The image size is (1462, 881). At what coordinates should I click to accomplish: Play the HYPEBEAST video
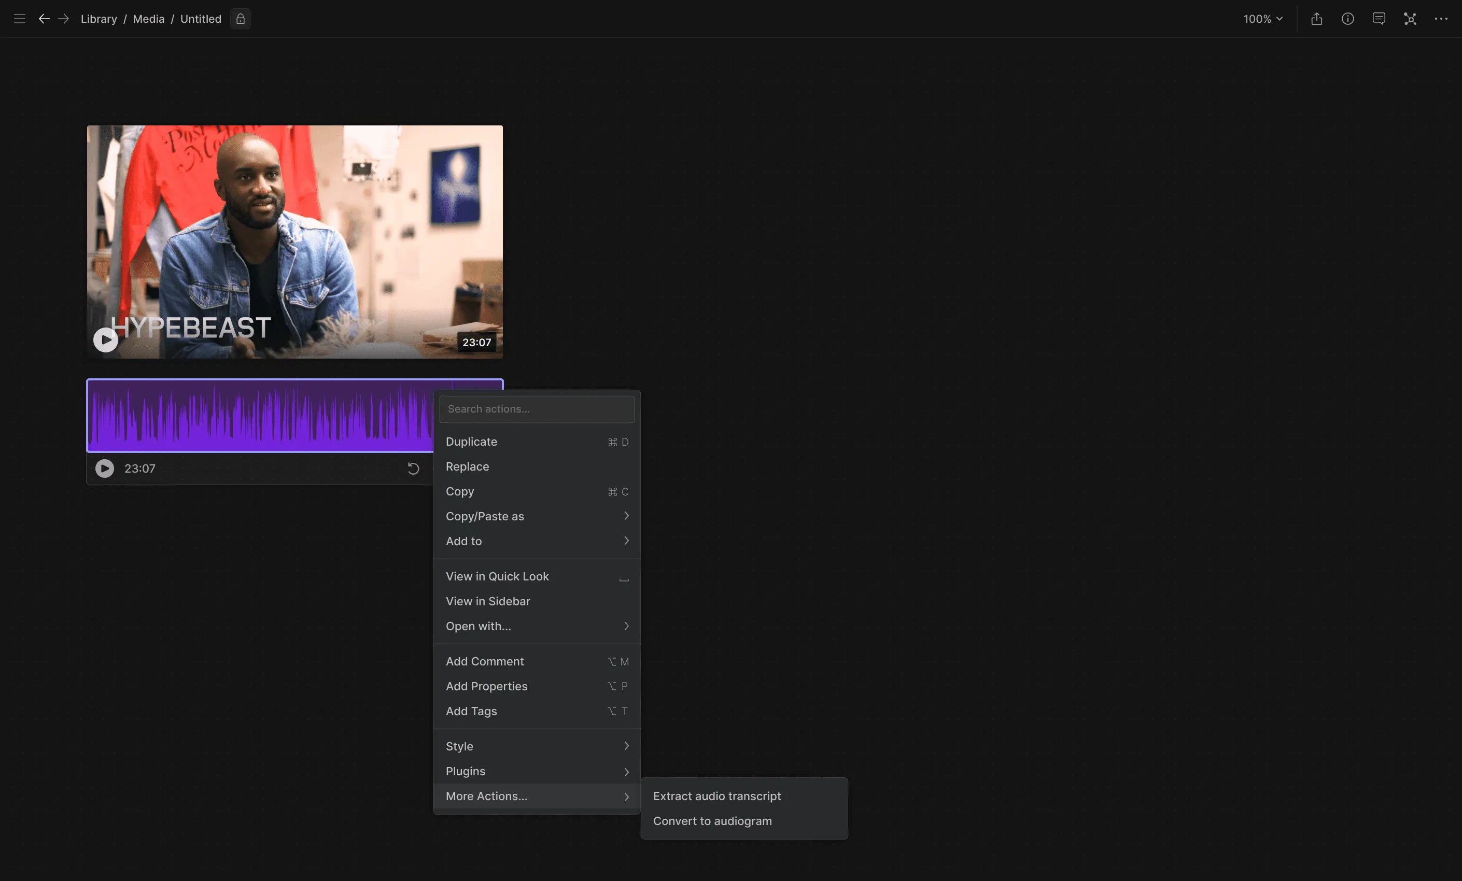click(x=106, y=340)
